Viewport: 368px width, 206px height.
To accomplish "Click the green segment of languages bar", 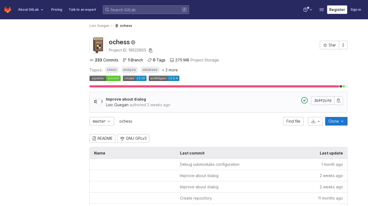I will [x=344, y=86].
